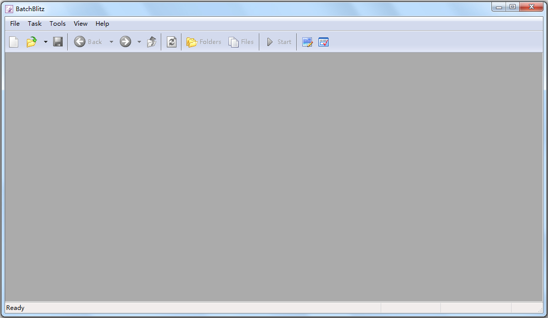
Task: Open the File menu
Action: [15, 23]
